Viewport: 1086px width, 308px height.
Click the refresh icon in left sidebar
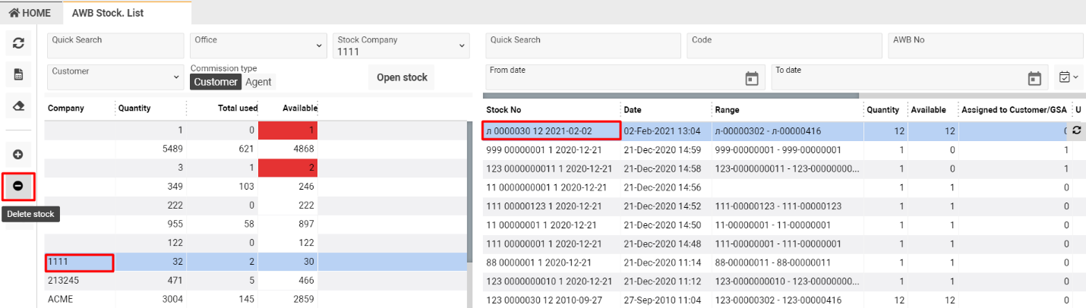pyautogui.click(x=18, y=44)
